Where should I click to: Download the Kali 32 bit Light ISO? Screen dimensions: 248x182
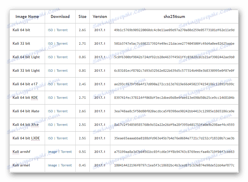tap(50, 71)
